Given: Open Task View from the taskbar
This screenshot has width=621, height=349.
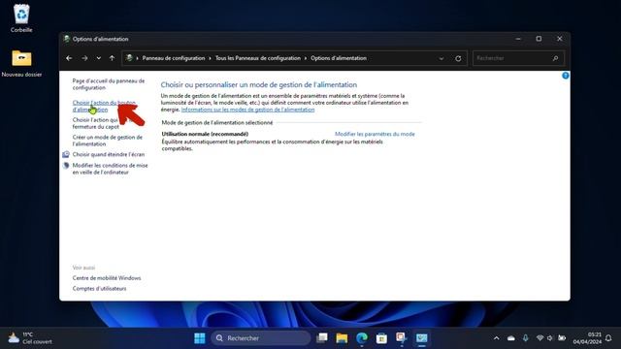Looking at the screenshot, I should coord(322,338).
